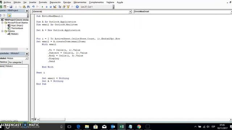Click the View Object icon in Project panel
The image size is (232, 130).
pos(4,15)
